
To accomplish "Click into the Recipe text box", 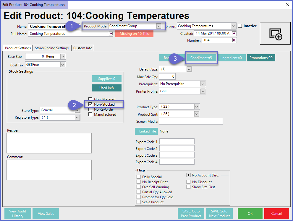I will pos(49,143).
